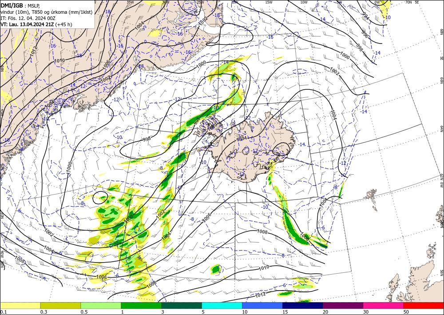Click the "15" legend value label
Screen dimensions: 444x315
pos(285,312)
